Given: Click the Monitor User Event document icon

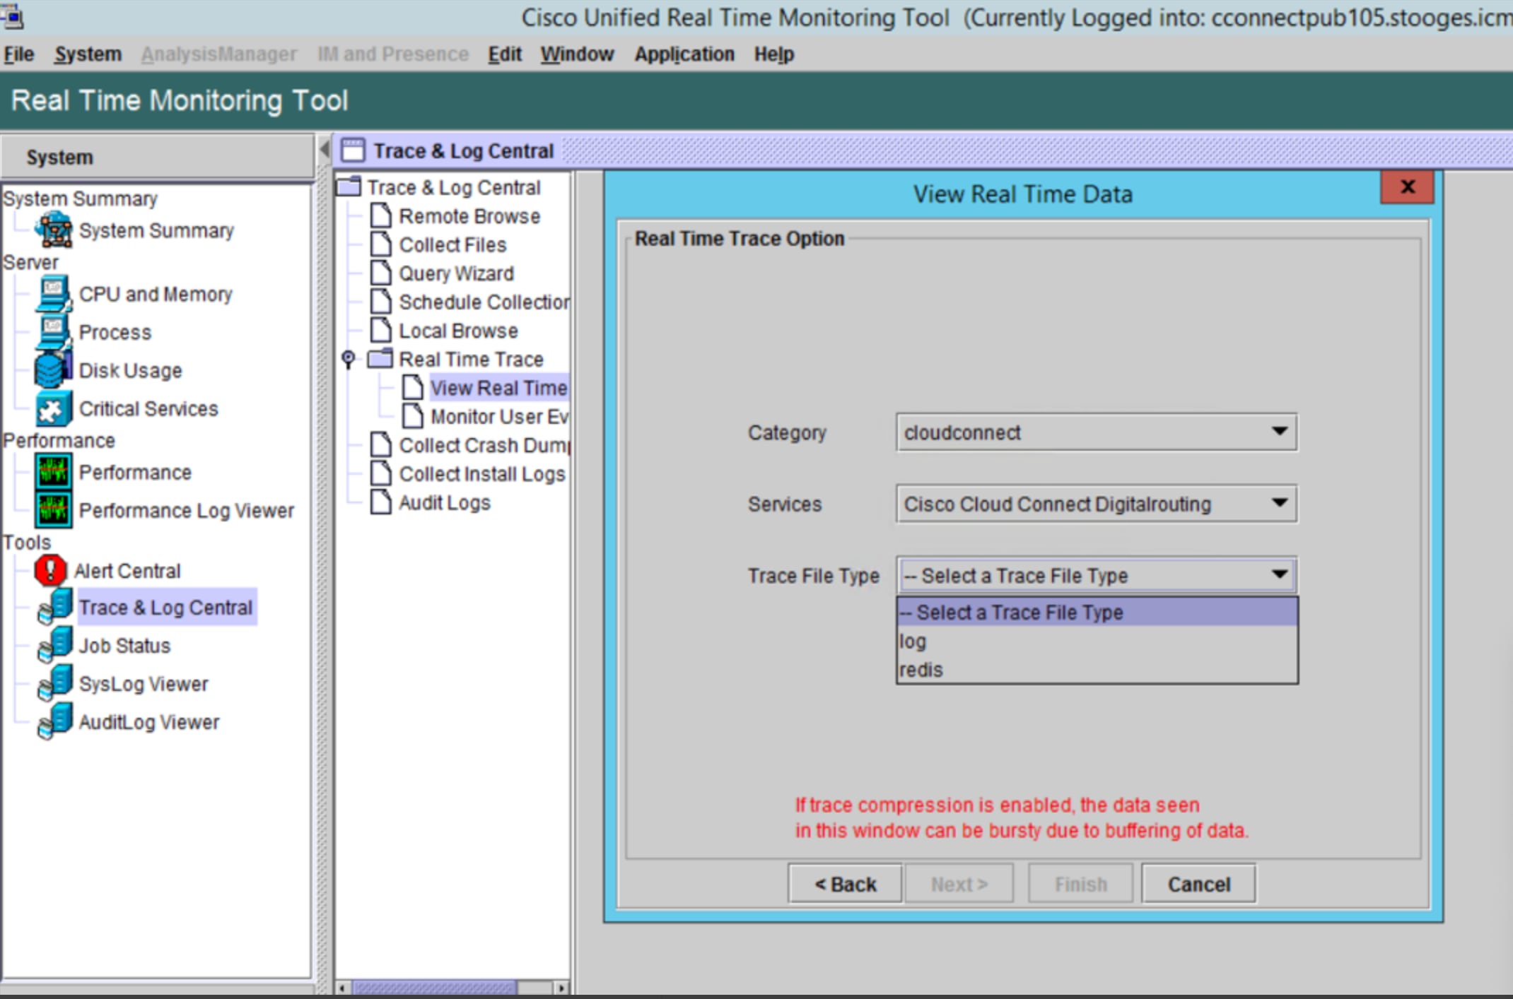Looking at the screenshot, I should (x=413, y=416).
